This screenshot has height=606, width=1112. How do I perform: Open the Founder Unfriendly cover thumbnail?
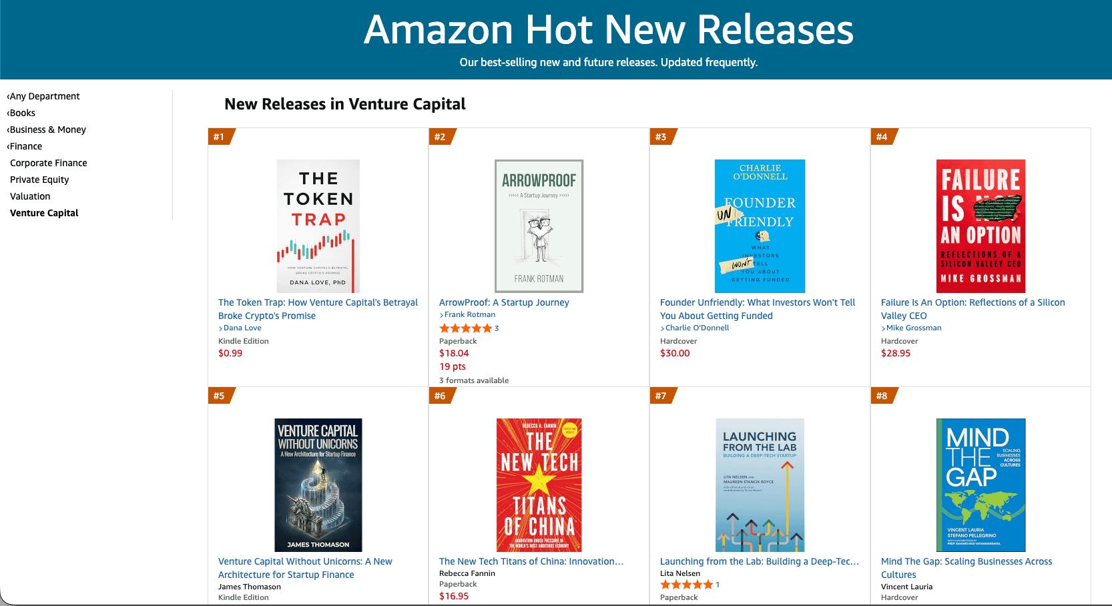[x=760, y=226]
